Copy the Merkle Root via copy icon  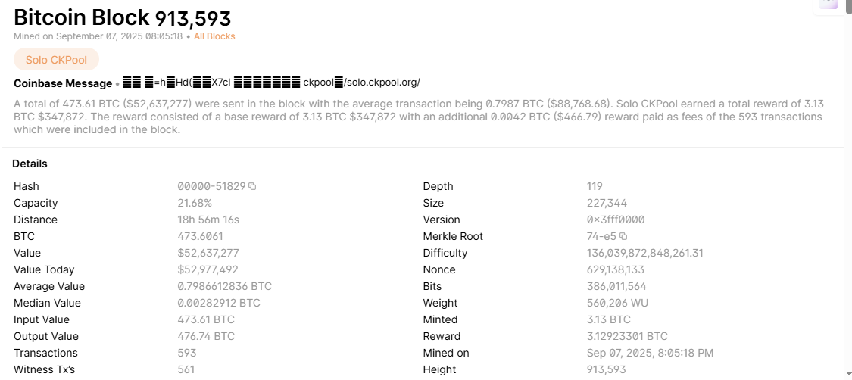(623, 236)
